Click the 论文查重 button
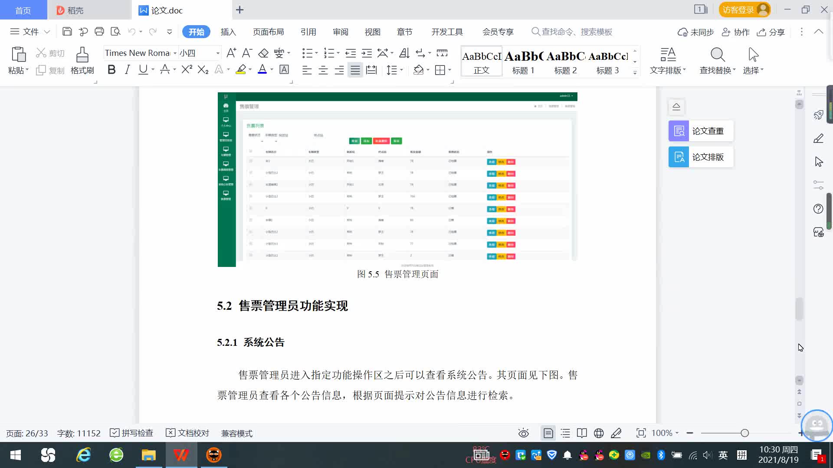The width and height of the screenshot is (833, 468). (701, 131)
